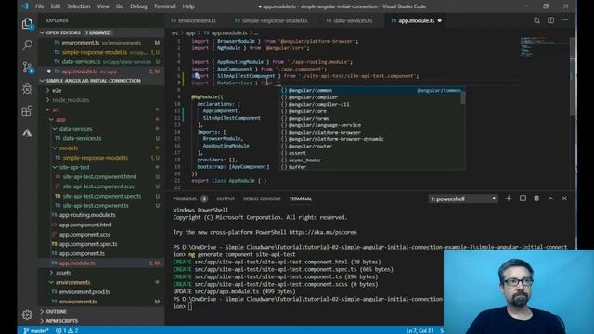Select async_hooks autocomplete suggestion
This screenshot has height=334, width=594.
(372, 161)
